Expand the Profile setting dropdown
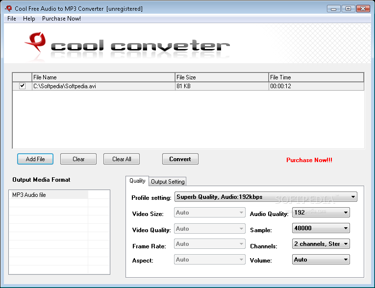The width and height of the screenshot is (375, 288). (266, 197)
